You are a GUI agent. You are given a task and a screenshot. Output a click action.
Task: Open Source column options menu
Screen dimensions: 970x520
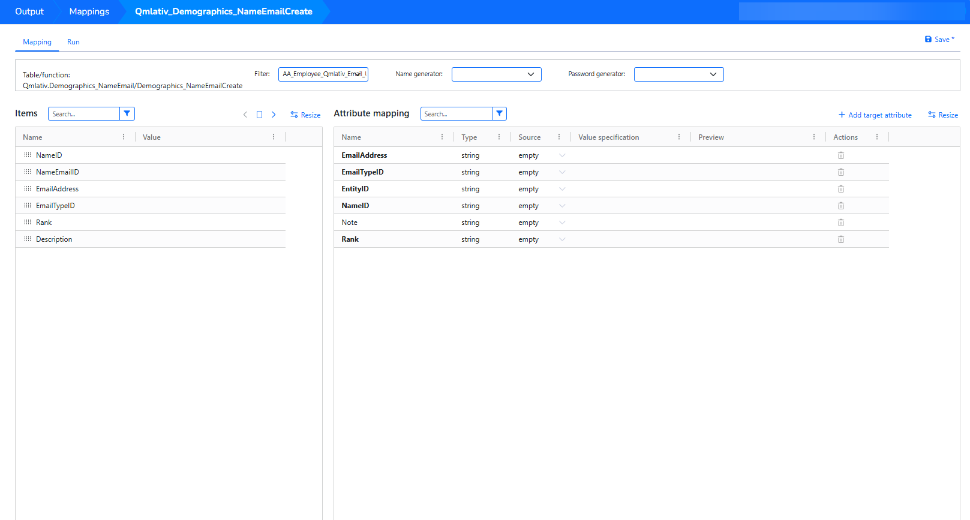559,137
